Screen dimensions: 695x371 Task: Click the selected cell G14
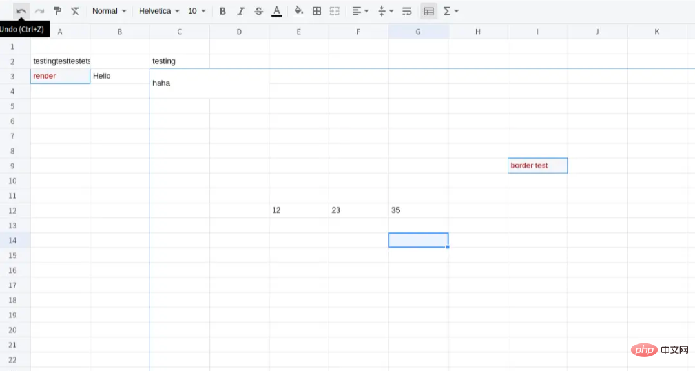click(418, 240)
